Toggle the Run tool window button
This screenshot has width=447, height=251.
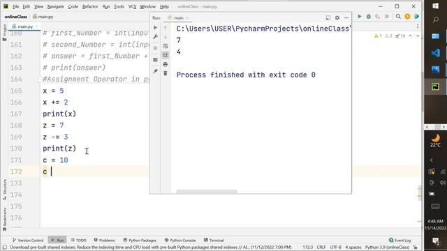(x=57, y=240)
